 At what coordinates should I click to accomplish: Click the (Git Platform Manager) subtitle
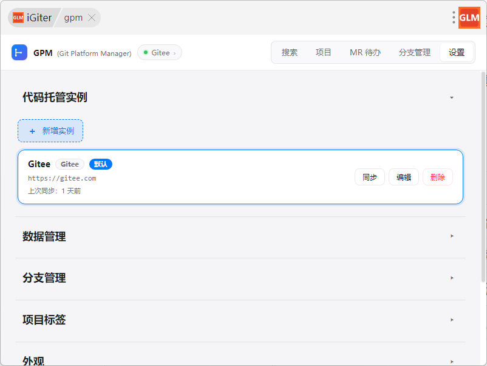coord(94,54)
